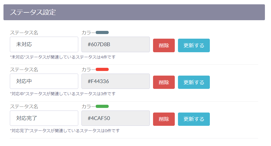Click the red color swatch preview

coord(102,69)
